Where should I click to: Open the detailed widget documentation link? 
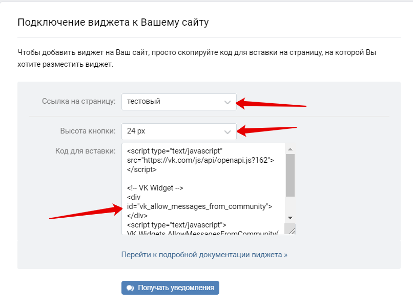coord(204,255)
